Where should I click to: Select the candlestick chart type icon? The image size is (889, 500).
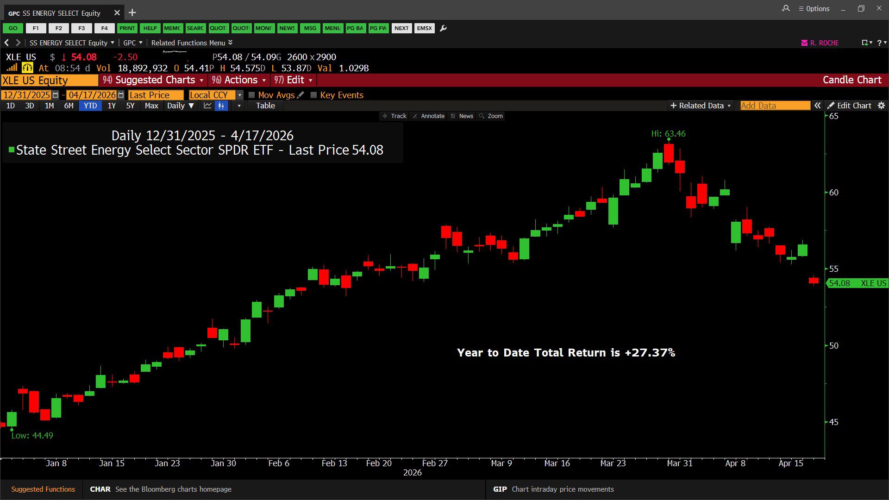(221, 106)
